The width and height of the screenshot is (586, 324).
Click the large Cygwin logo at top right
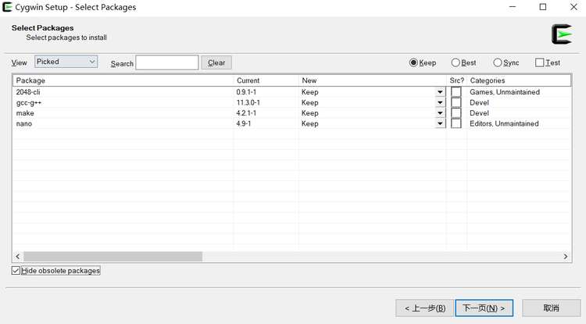point(562,34)
